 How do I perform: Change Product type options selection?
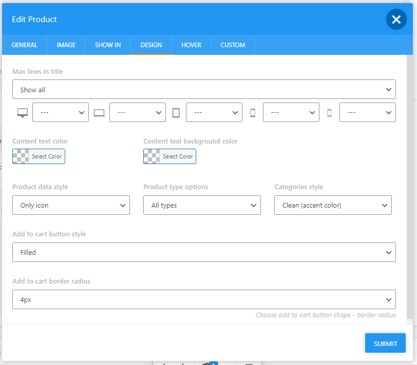point(202,205)
